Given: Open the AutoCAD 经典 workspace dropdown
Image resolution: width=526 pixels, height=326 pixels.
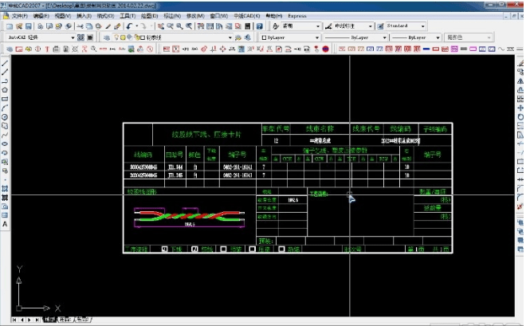Looking at the screenshot, I should 73,37.
